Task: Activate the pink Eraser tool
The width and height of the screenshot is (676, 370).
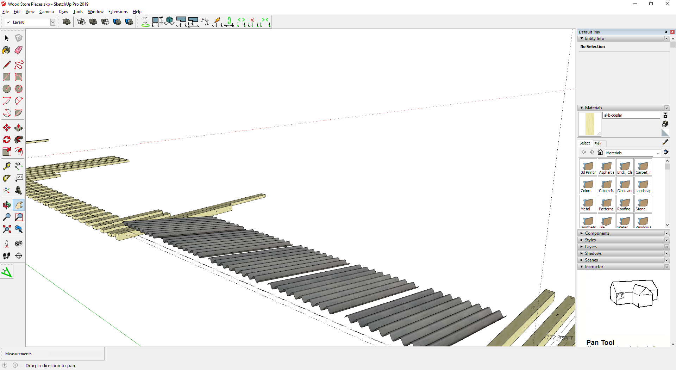Action: (19, 50)
